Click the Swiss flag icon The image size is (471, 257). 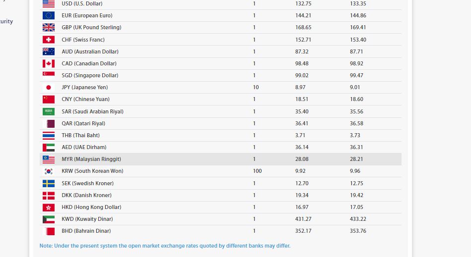(x=48, y=40)
